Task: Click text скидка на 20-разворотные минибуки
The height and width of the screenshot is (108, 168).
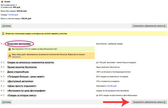Action: pos(113,91)
